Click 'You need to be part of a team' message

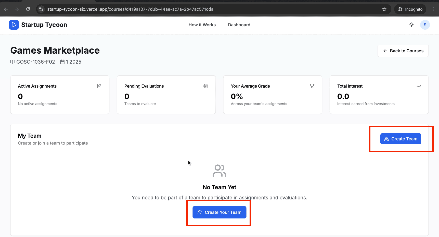(219, 197)
